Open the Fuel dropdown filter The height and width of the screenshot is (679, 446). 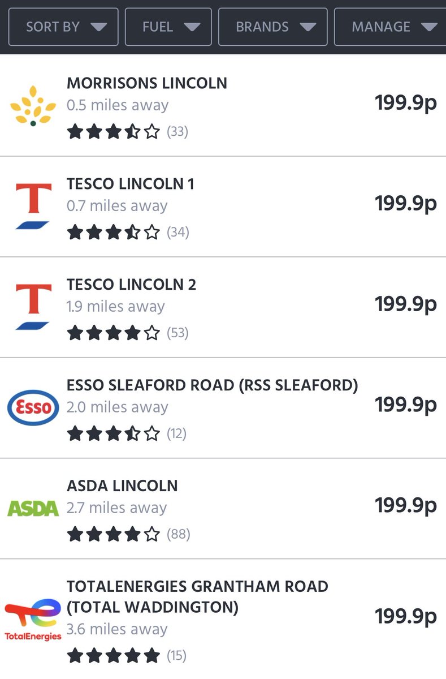coord(168,27)
